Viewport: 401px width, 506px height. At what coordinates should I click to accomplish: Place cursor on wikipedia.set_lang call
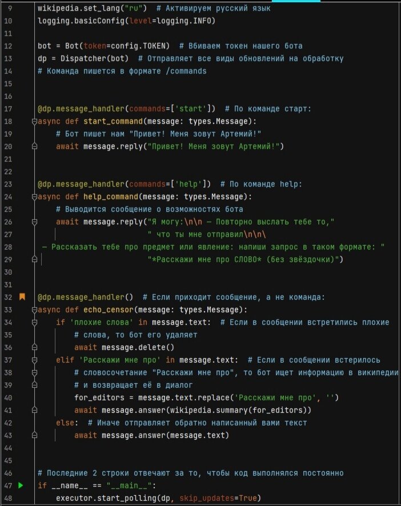92,8
